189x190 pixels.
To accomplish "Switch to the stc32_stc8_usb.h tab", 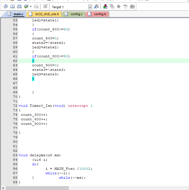I will coord(44,14).
